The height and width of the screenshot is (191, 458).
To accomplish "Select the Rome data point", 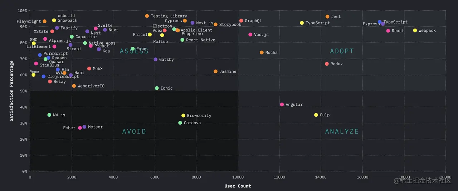I will pyautogui.click(x=33, y=75).
